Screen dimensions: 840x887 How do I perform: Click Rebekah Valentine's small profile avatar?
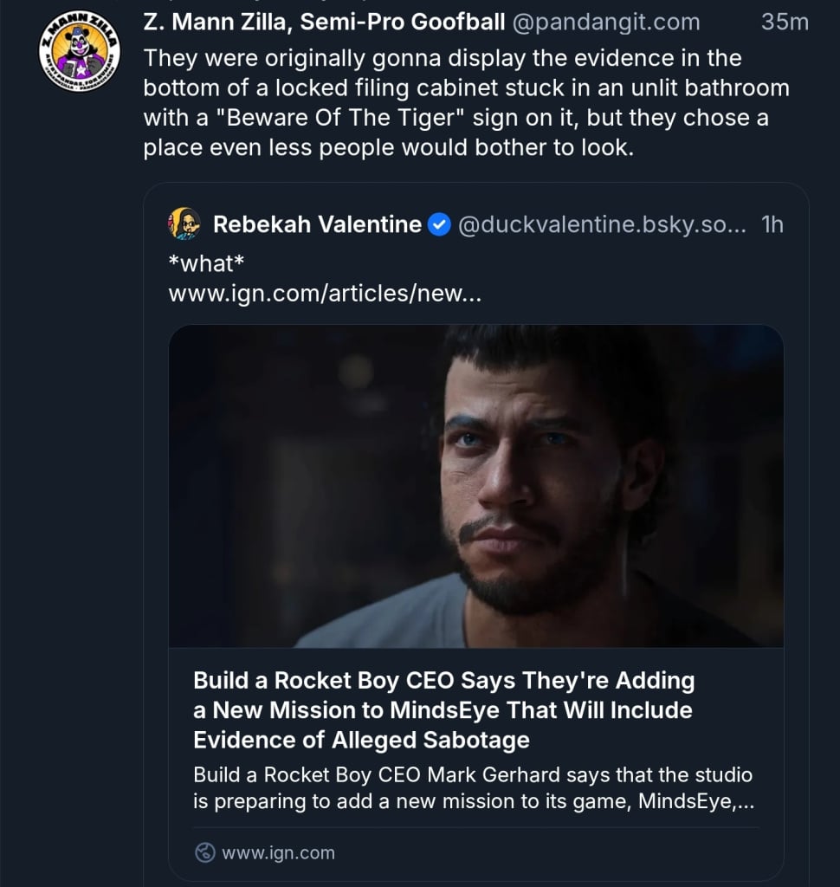[185, 225]
